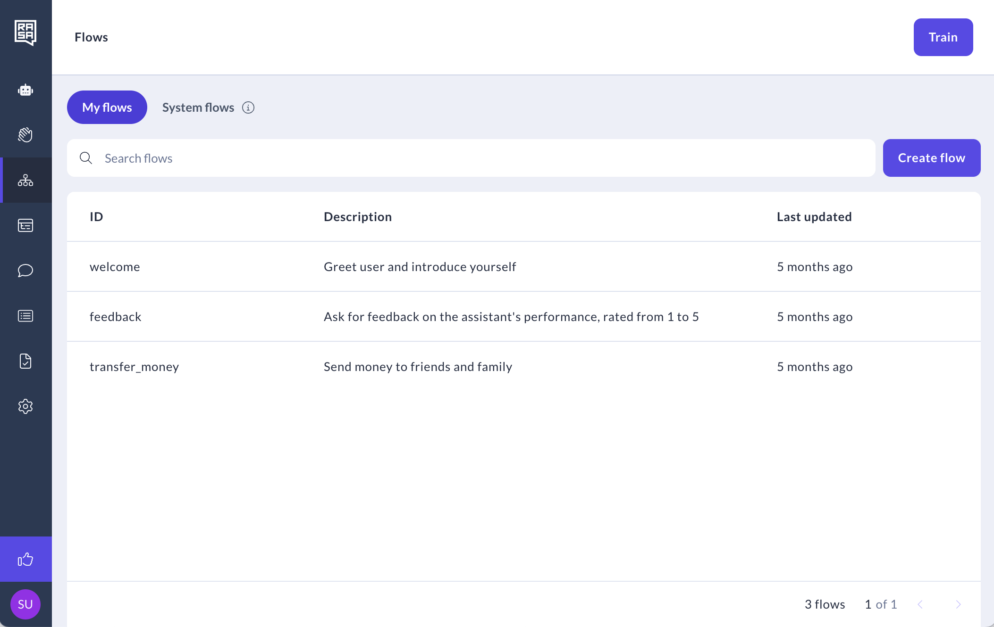This screenshot has width=994, height=627.
Task: Open the robot assistant sidebar icon
Action: pyautogui.click(x=25, y=90)
